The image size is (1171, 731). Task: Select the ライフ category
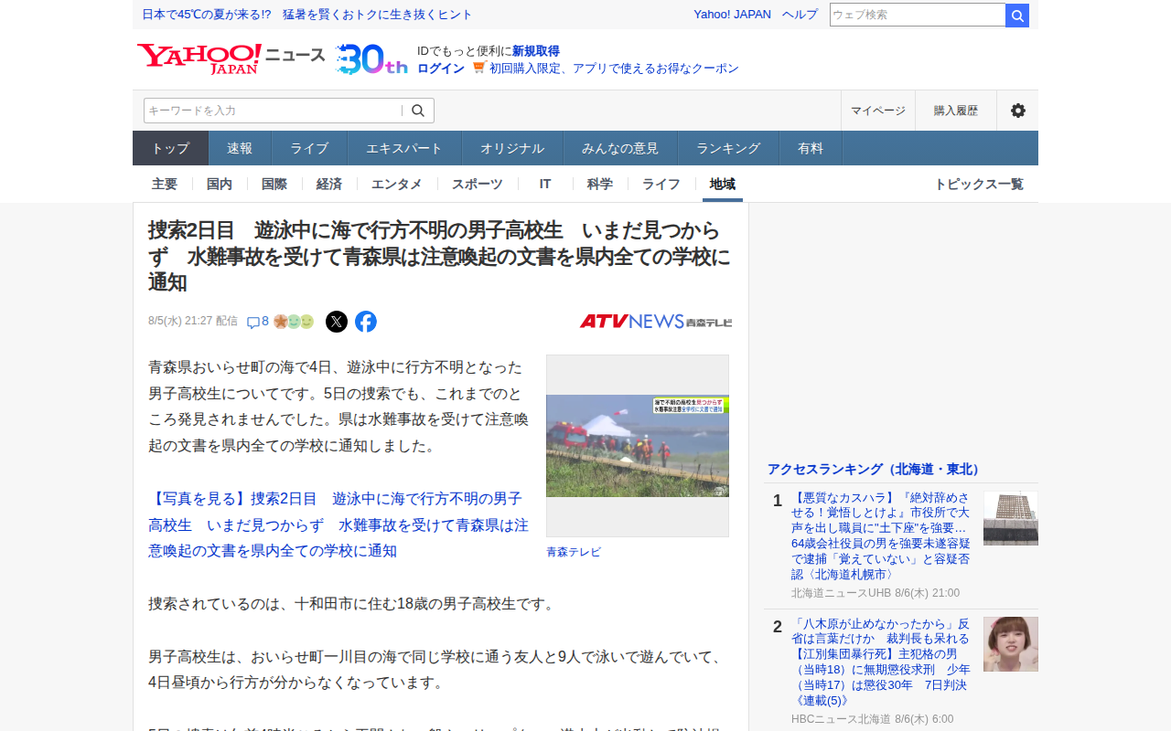(661, 184)
